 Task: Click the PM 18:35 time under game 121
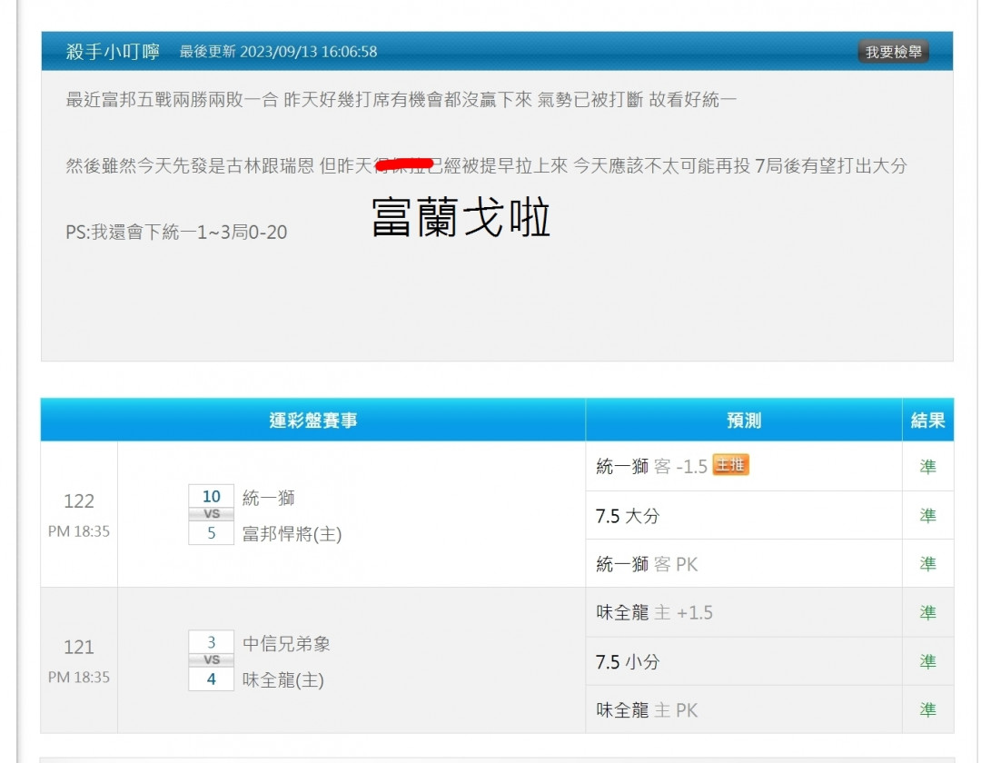coord(79,677)
